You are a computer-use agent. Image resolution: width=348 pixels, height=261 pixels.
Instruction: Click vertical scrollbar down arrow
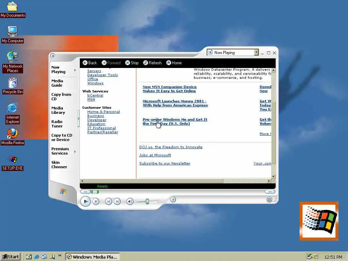(274, 176)
